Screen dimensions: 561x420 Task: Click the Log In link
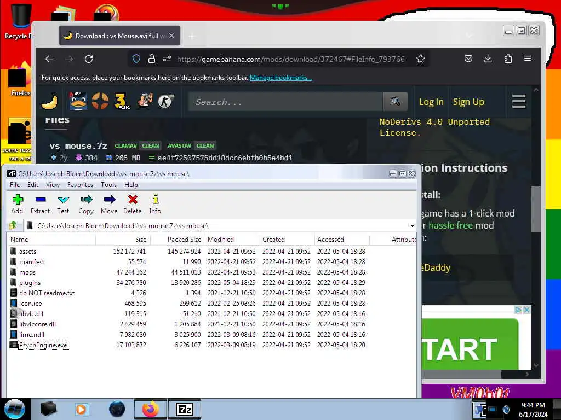point(431,102)
